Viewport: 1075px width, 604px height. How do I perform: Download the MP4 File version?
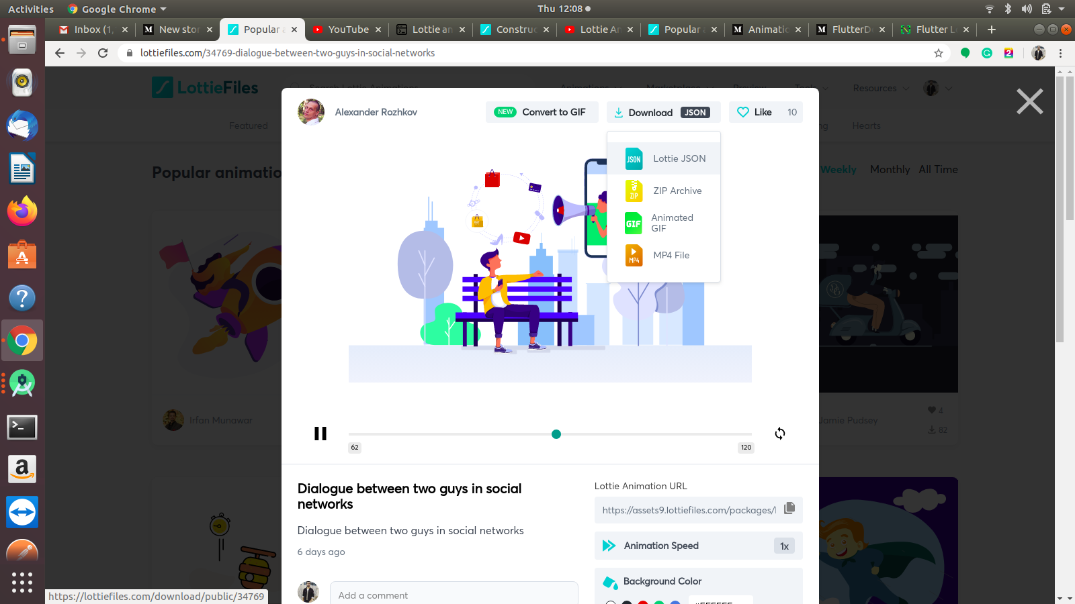coord(670,255)
